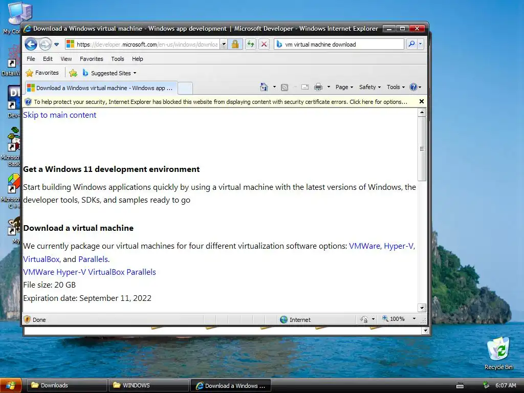Expand the address bar history dropdown
The width and height of the screenshot is (524, 393).
click(x=224, y=45)
